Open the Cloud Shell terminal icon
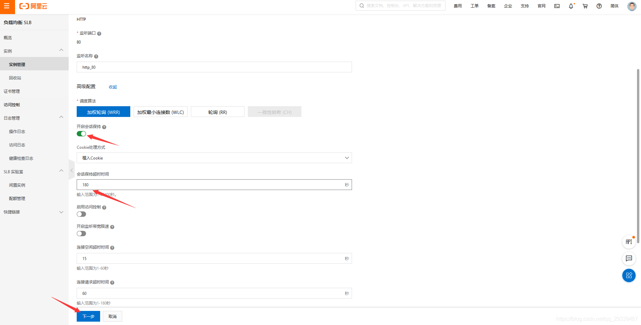Screen dimensions: 641x325 pyautogui.click(x=557, y=6)
